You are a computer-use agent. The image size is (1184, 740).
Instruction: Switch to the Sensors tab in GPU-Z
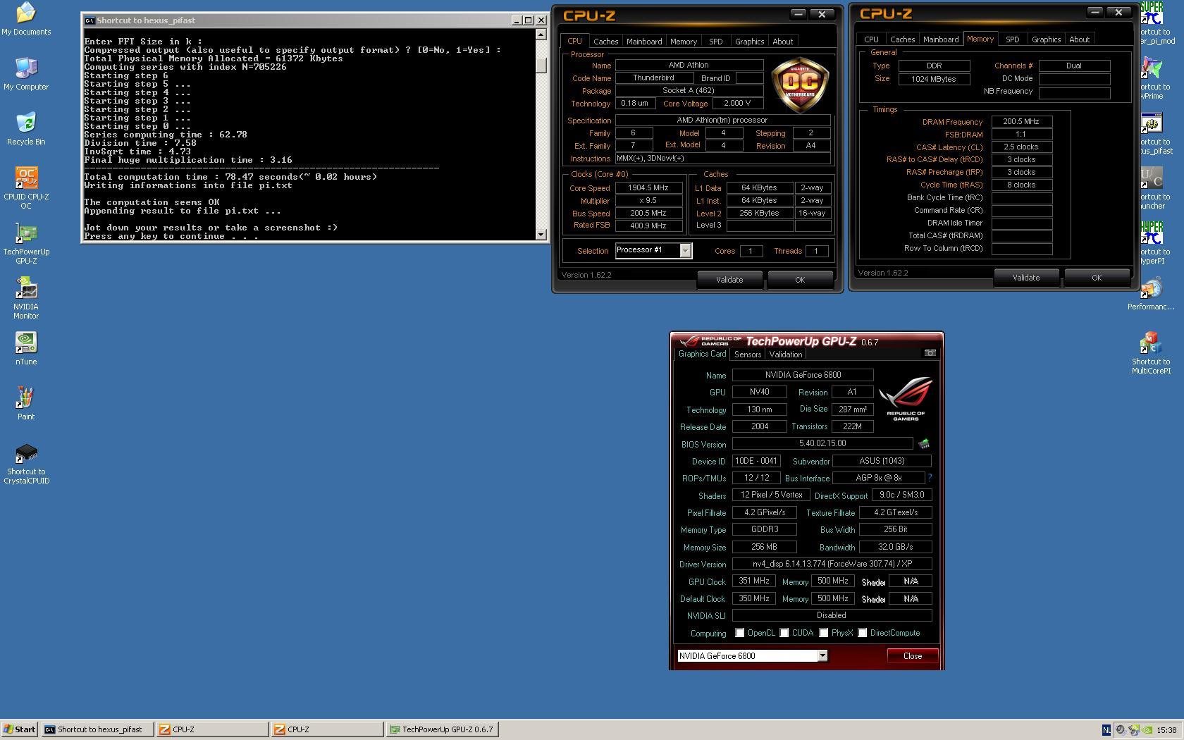point(747,354)
